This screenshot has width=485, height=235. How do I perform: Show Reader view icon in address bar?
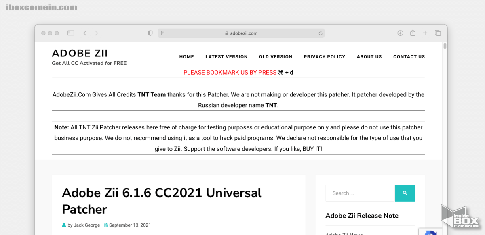coord(163,33)
